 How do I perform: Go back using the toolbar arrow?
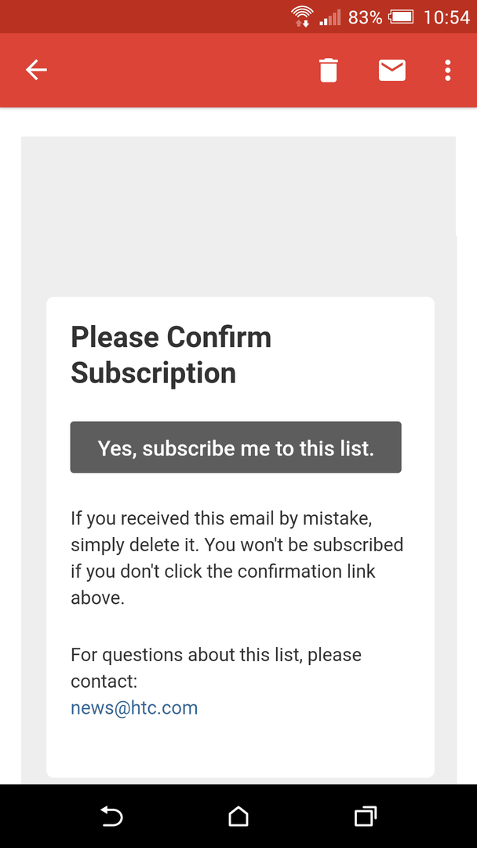click(x=36, y=71)
